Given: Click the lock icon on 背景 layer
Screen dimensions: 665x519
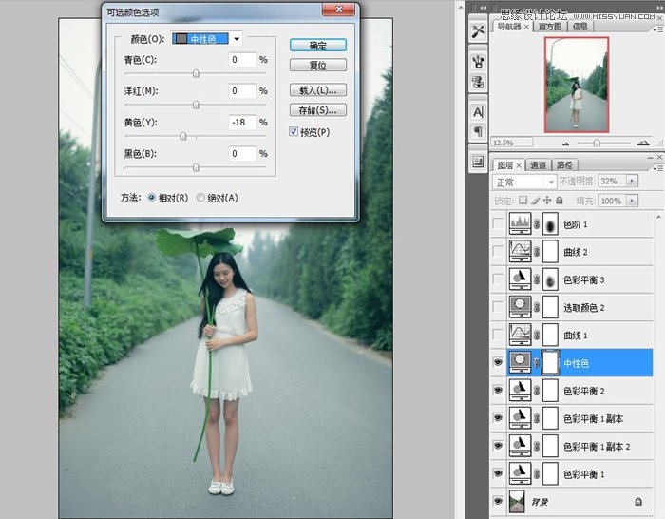Looking at the screenshot, I should coord(638,502).
